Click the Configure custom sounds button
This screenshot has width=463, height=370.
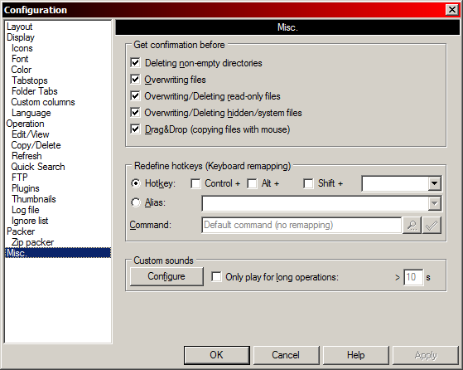coord(166,276)
